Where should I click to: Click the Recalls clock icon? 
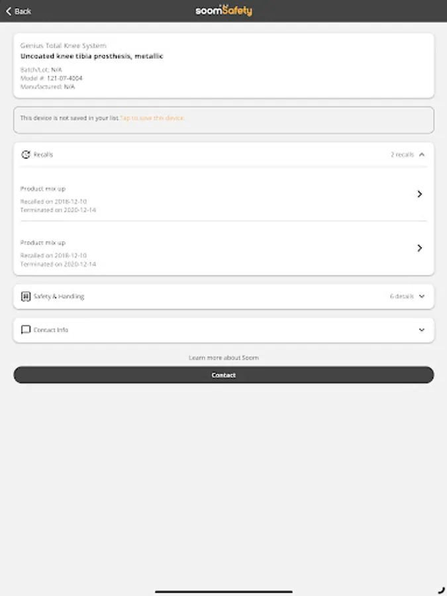(x=26, y=155)
